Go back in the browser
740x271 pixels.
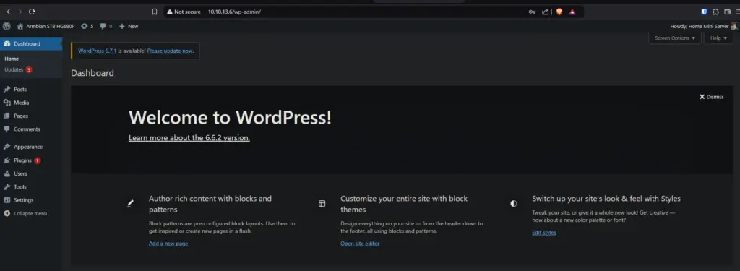8,12
